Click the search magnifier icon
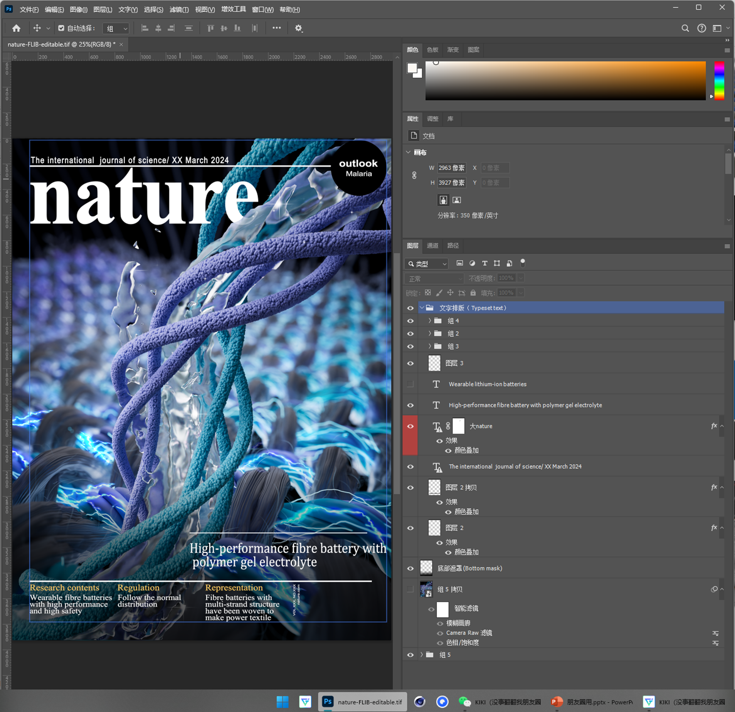The width and height of the screenshot is (735, 712). coord(685,28)
